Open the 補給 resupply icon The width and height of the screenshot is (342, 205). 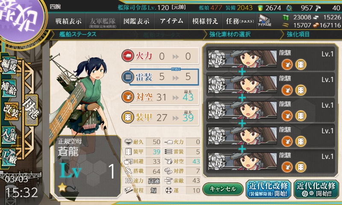9,88
